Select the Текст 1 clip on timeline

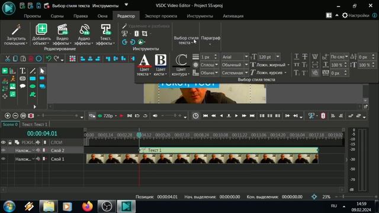tap(229, 150)
